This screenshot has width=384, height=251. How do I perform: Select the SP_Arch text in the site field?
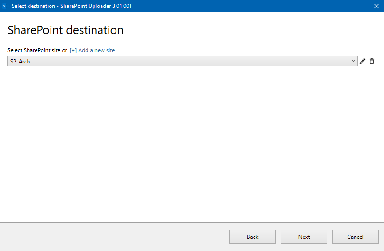coord(20,61)
